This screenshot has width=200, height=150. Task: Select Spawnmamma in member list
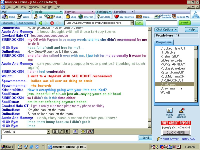tap(175, 88)
